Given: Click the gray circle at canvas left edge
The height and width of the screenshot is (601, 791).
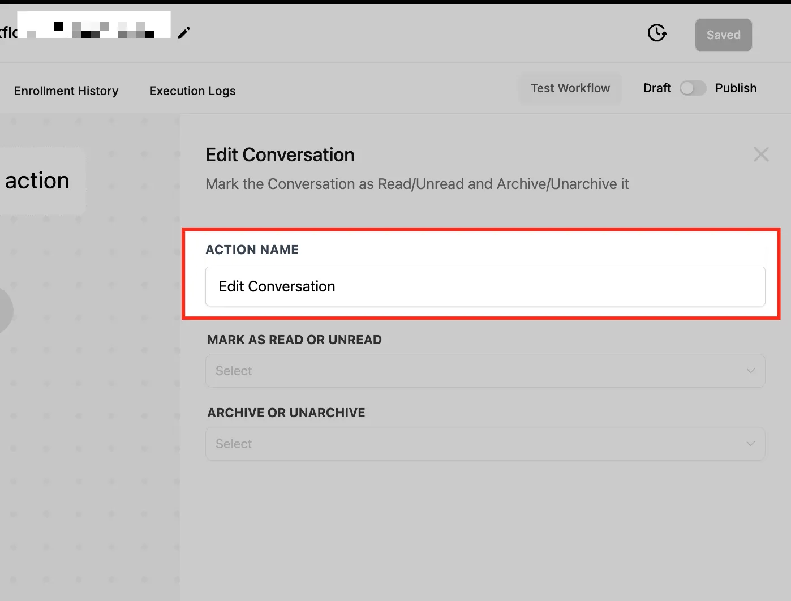Looking at the screenshot, I should click(5, 310).
